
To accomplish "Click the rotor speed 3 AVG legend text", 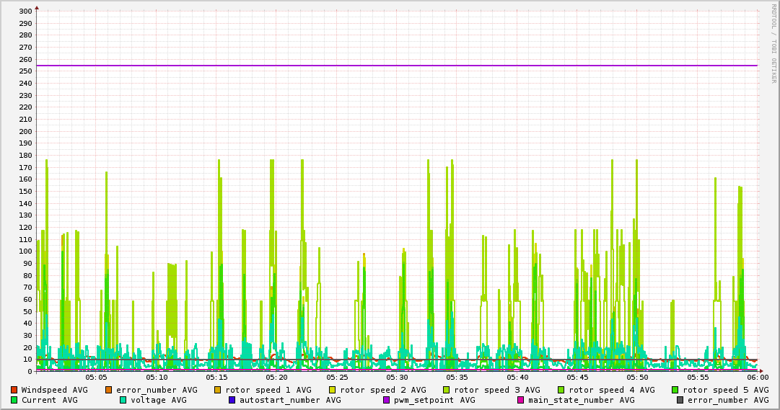I will click(496, 390).
